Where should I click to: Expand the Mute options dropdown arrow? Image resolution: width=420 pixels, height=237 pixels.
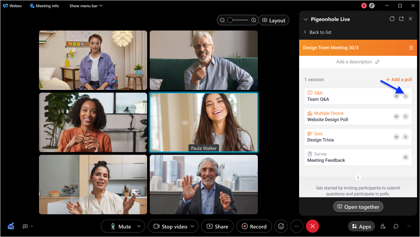pyautogui.click(x=139, y=226)
